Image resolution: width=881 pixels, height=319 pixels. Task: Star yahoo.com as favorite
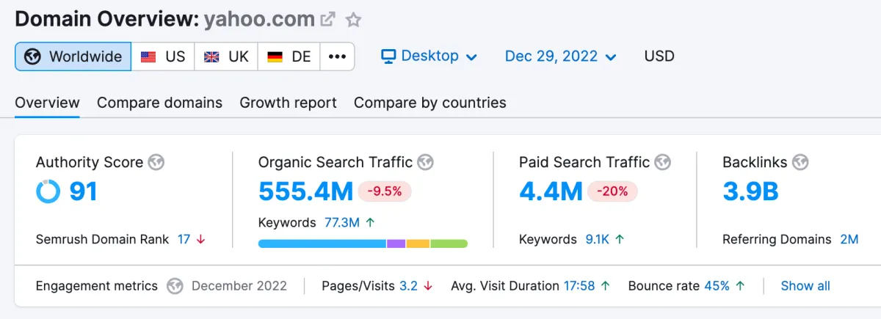[354, 20]
